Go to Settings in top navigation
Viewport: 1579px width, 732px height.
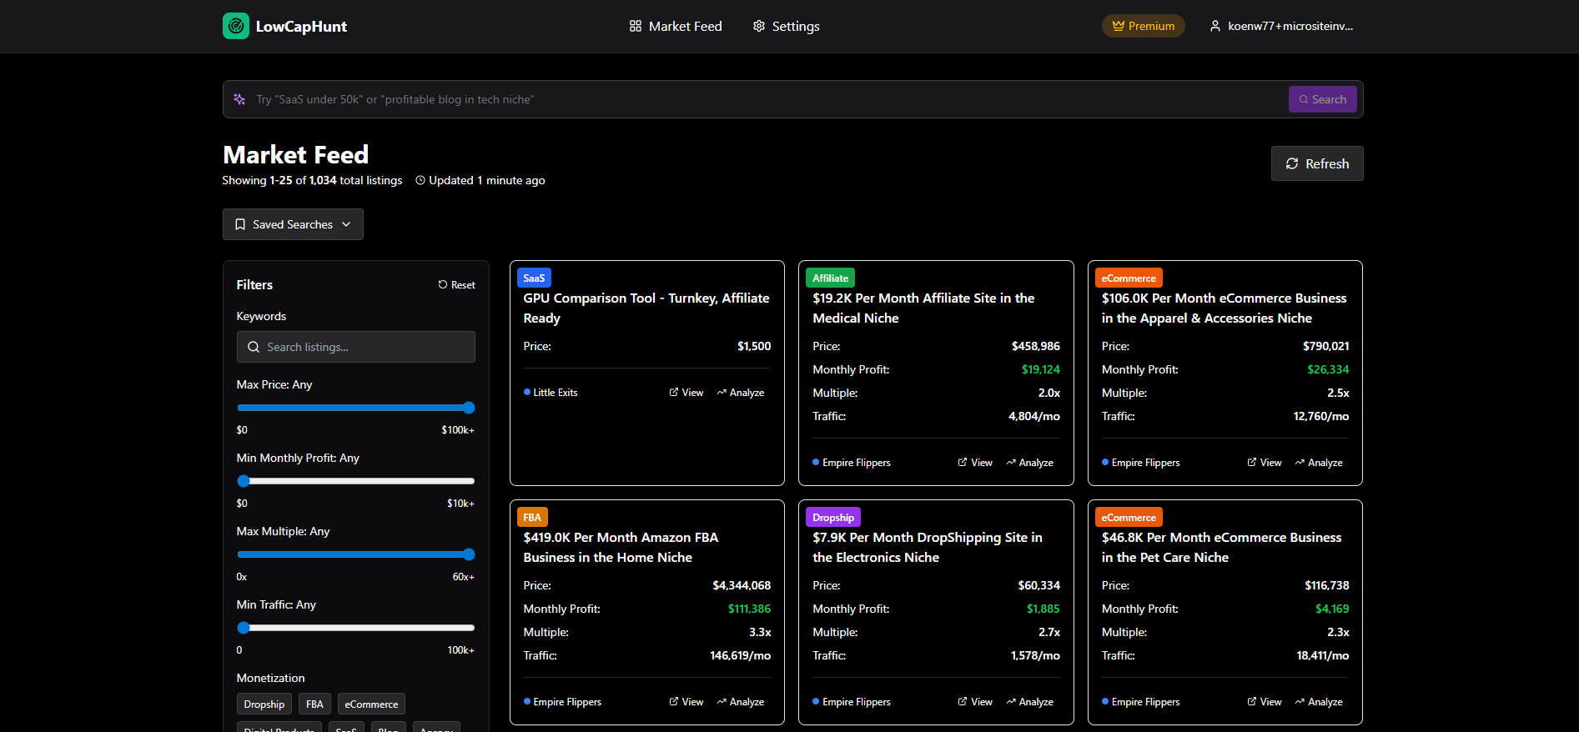click(786, 26)
